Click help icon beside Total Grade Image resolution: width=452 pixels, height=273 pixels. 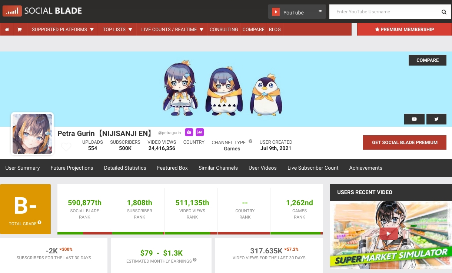tap(39, 223)
